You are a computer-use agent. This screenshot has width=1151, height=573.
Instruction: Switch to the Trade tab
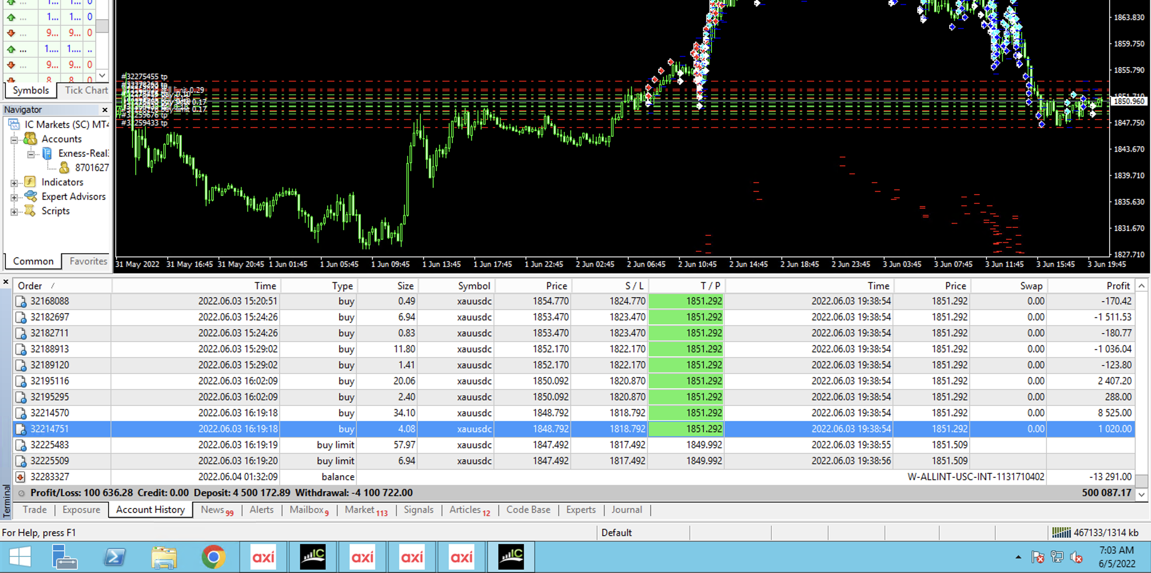34,509
